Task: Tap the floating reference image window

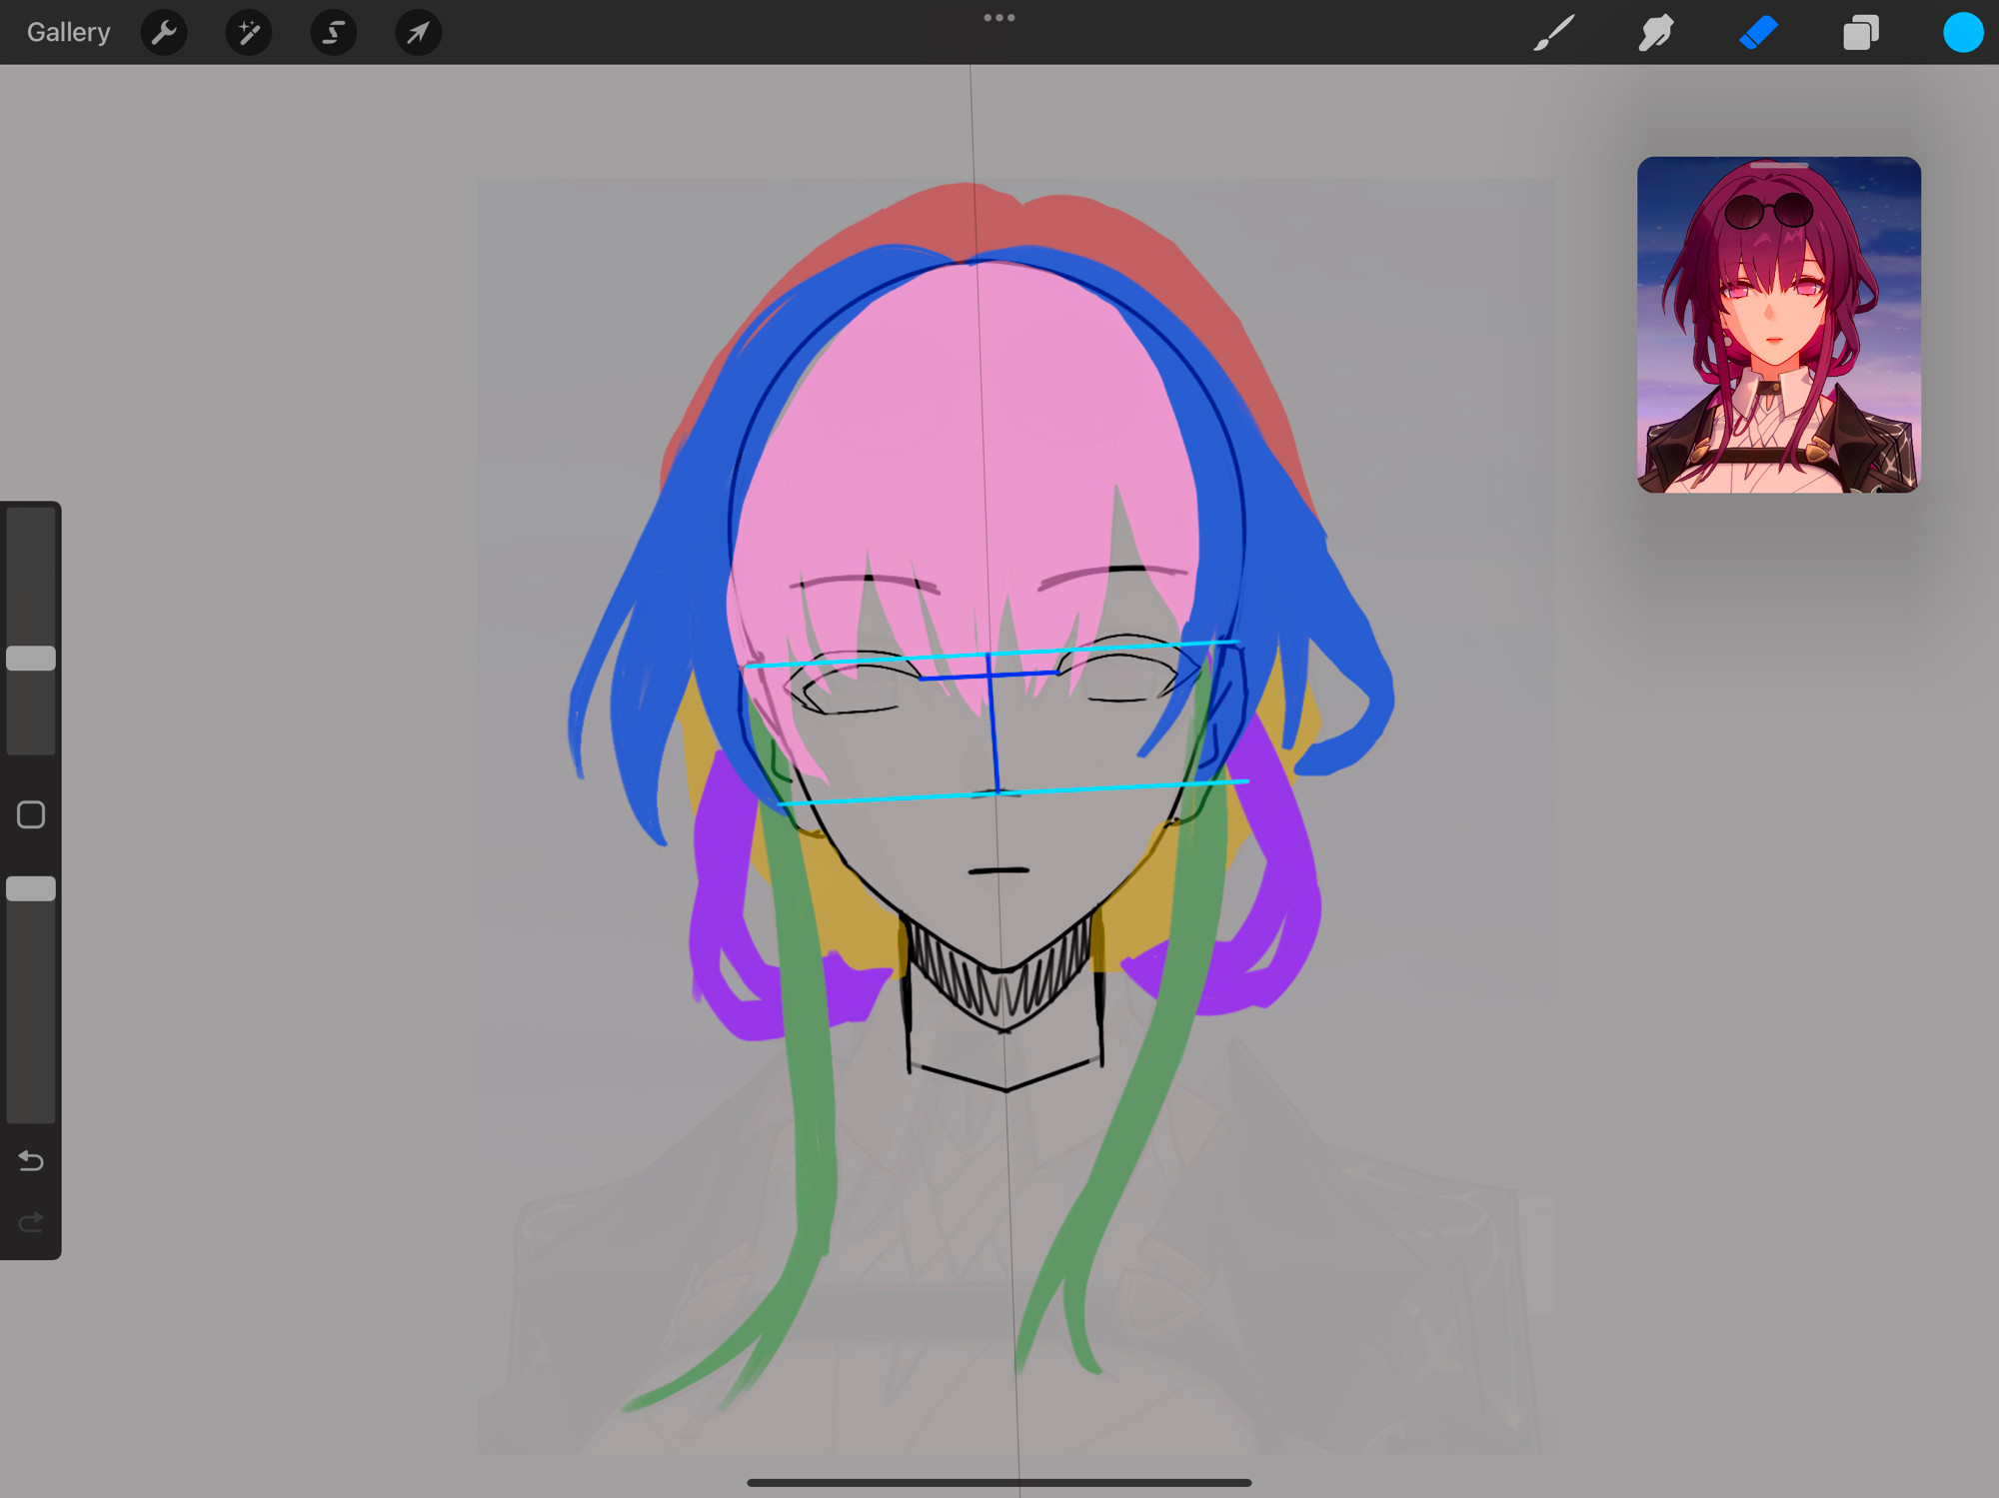Action: (1778, 325)
